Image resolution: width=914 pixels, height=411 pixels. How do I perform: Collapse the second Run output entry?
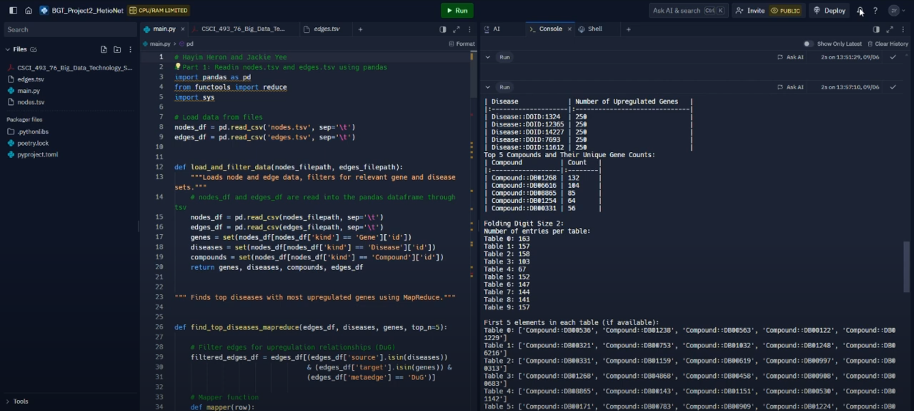[488, 87]
